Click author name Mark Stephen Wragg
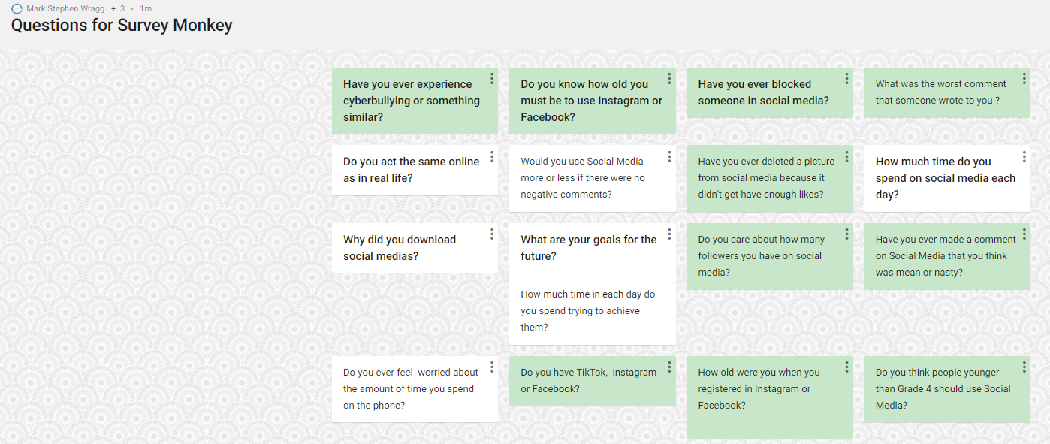1050x444 pixels. (65, 8)
